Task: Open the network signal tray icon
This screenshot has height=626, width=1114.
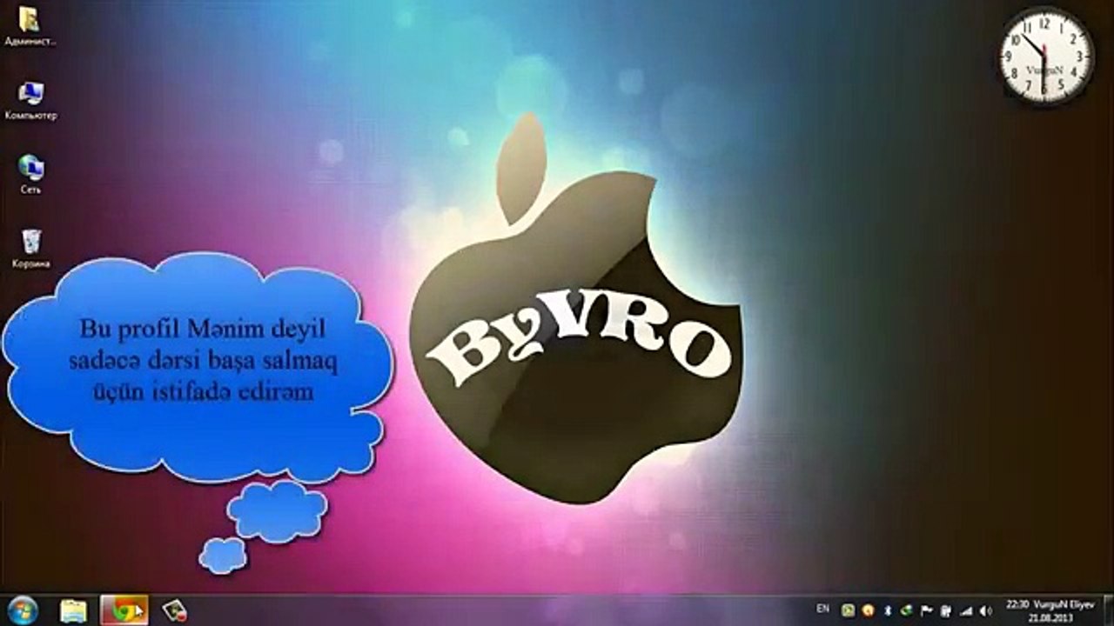Action: [x=965, y=610]
